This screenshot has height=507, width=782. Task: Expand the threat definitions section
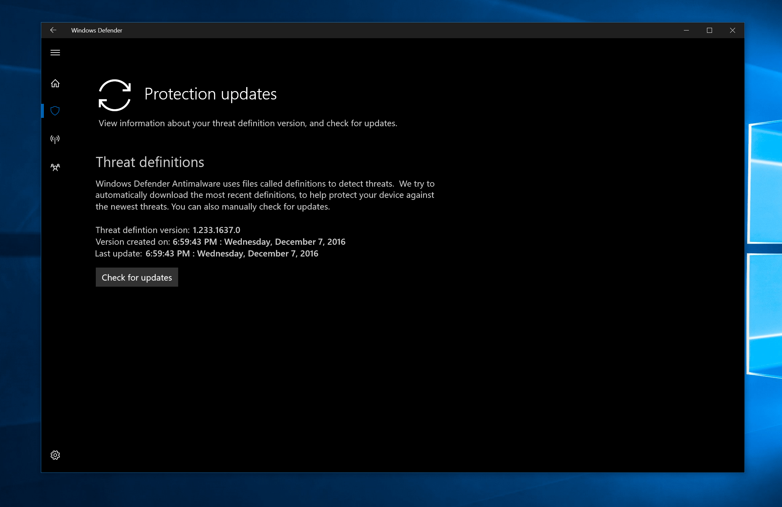click(150, 162)
